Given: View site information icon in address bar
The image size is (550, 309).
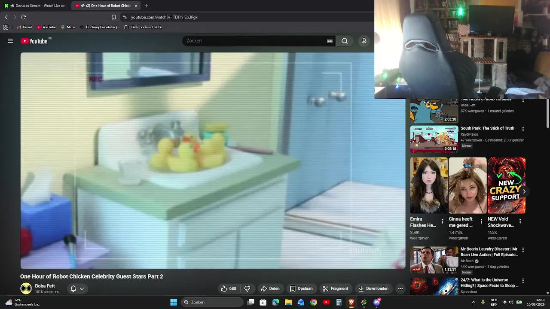Looking at the screenshot, I should pos(125,17).
